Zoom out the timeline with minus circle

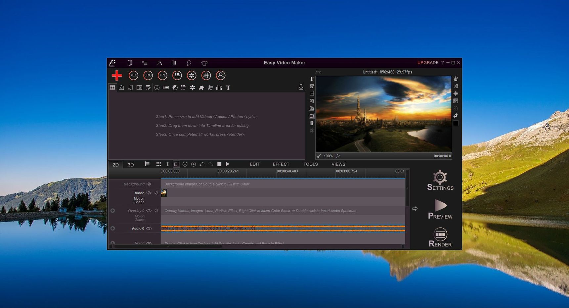click(x=185, y=164)
